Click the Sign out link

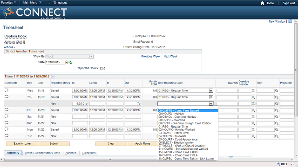pos(289,3)
